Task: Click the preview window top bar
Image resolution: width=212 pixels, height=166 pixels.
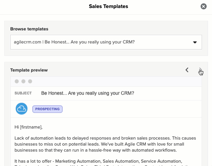Action: click(106, 81)
